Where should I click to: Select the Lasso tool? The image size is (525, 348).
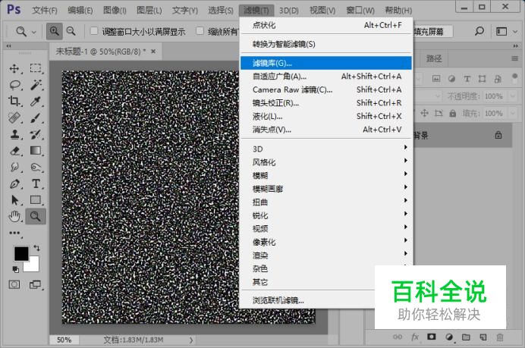(x=14, y=85)
